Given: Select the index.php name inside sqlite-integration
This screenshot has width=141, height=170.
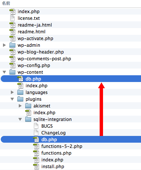Looking at the screenshot, I should [52, 160].
